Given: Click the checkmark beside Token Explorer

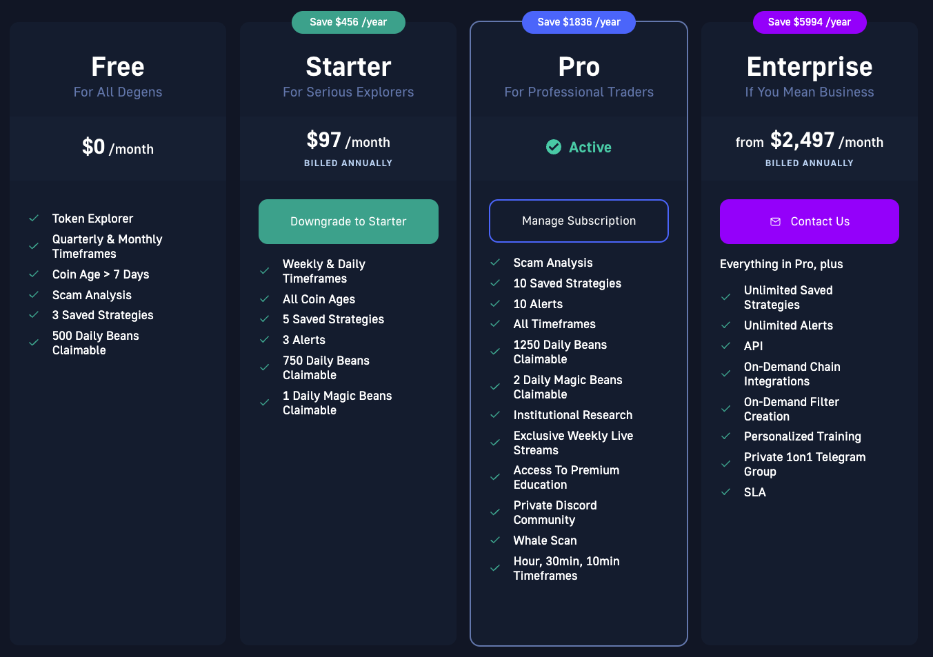Looking at the screenshot, I should 34,218.
